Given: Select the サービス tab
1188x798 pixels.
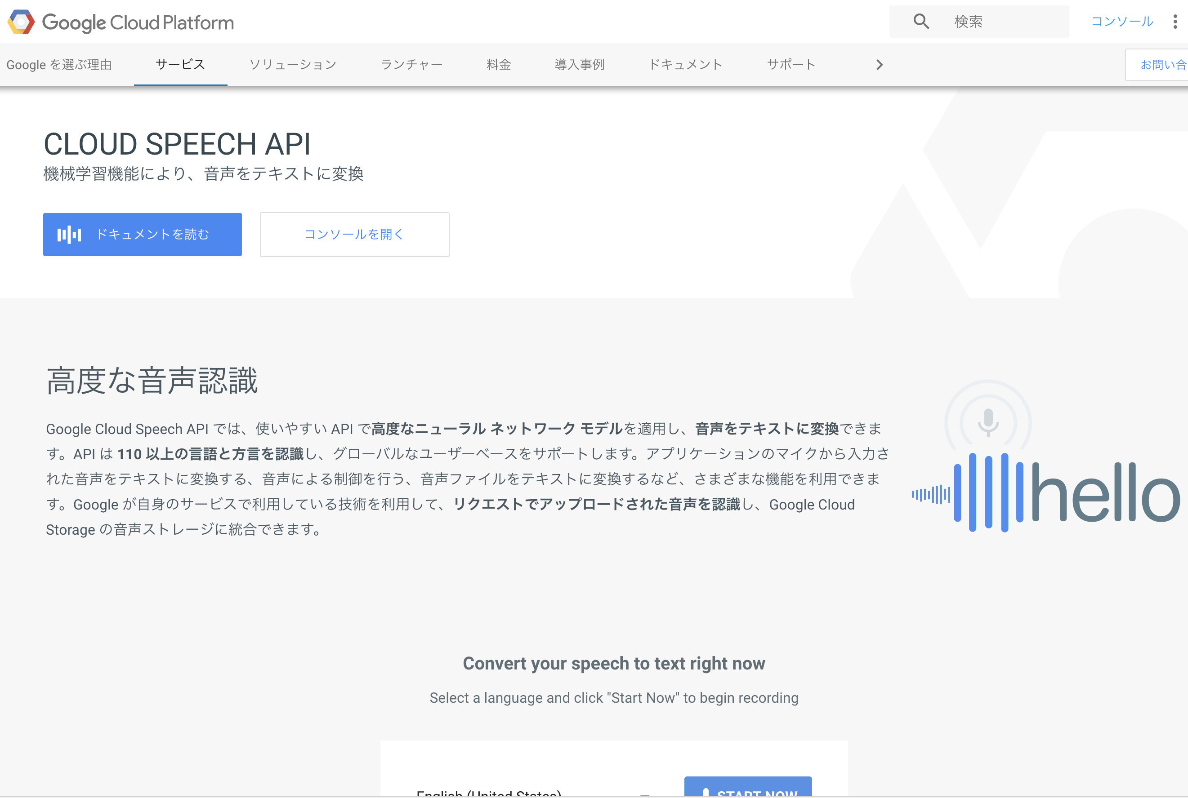Looking at the screenshot, I should tap(180, 65).
